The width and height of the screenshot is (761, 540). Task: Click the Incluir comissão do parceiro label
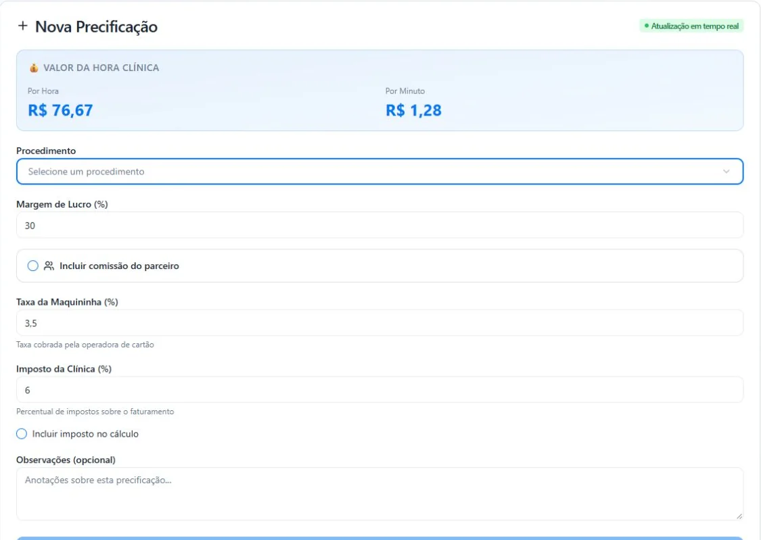tap(119, 266)
